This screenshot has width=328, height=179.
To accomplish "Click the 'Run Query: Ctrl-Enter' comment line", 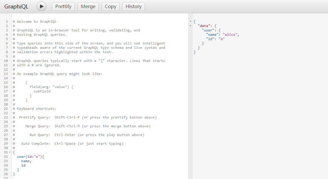I will (x=79, y=135).
